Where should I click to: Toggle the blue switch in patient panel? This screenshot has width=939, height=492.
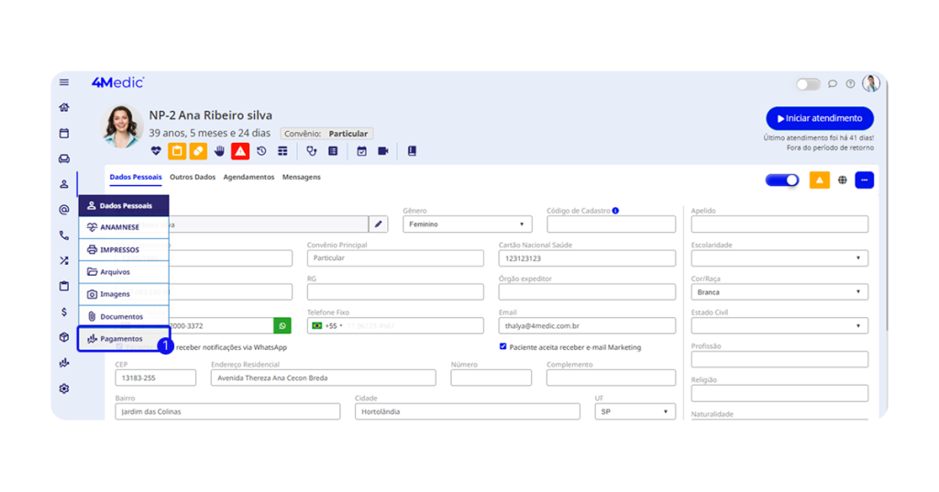click(x=782, y=180)
